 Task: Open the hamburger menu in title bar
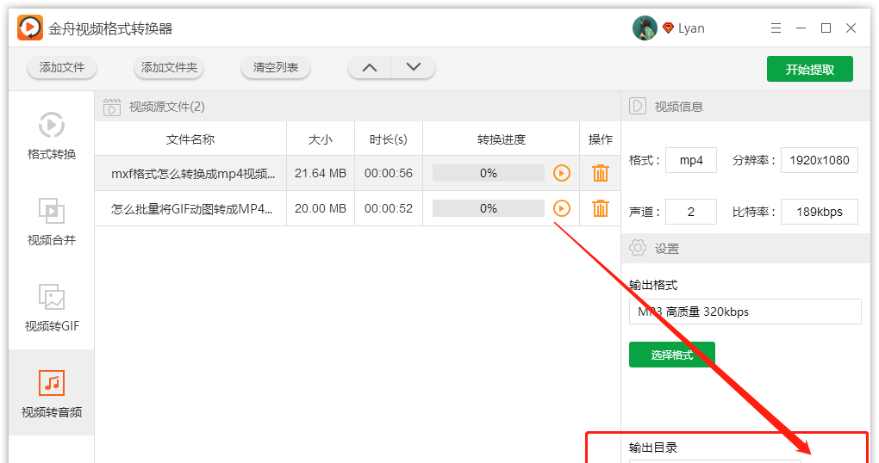tap(776, 28)
